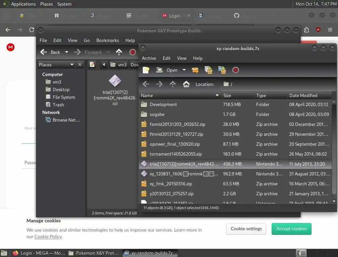Click the scroll down arrow of archive list
The width and height of the screenshot is (338, 257).
334,201
